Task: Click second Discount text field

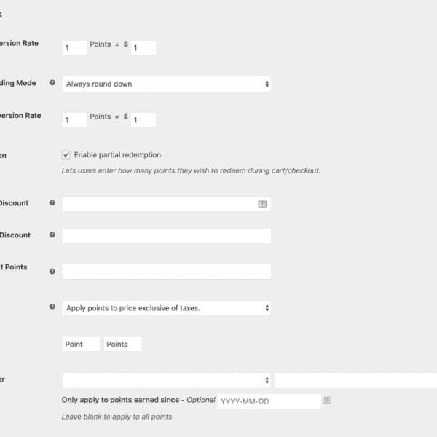Action: coord(166,236)
